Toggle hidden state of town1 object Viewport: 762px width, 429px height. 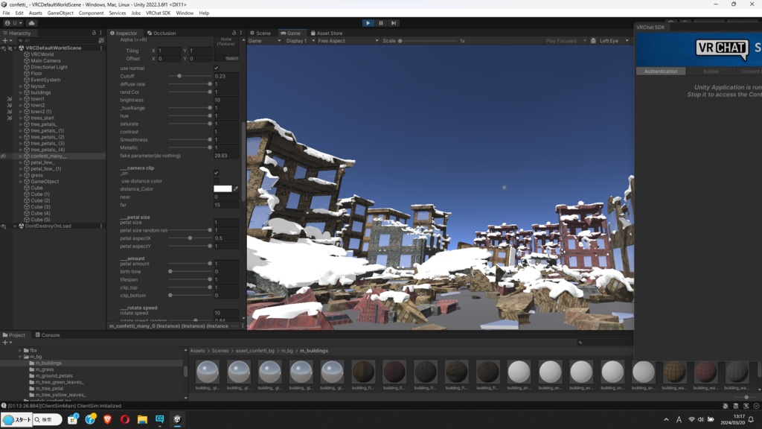(9, 99)
